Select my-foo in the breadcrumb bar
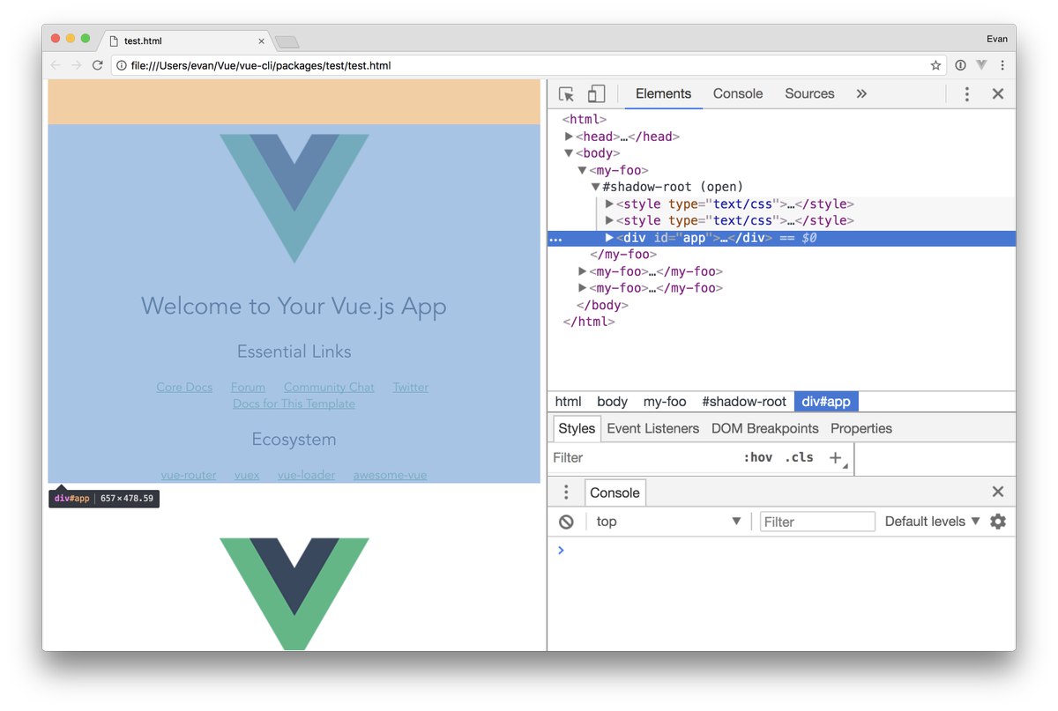The image size is (1058, 711). [x=665, y=402]
